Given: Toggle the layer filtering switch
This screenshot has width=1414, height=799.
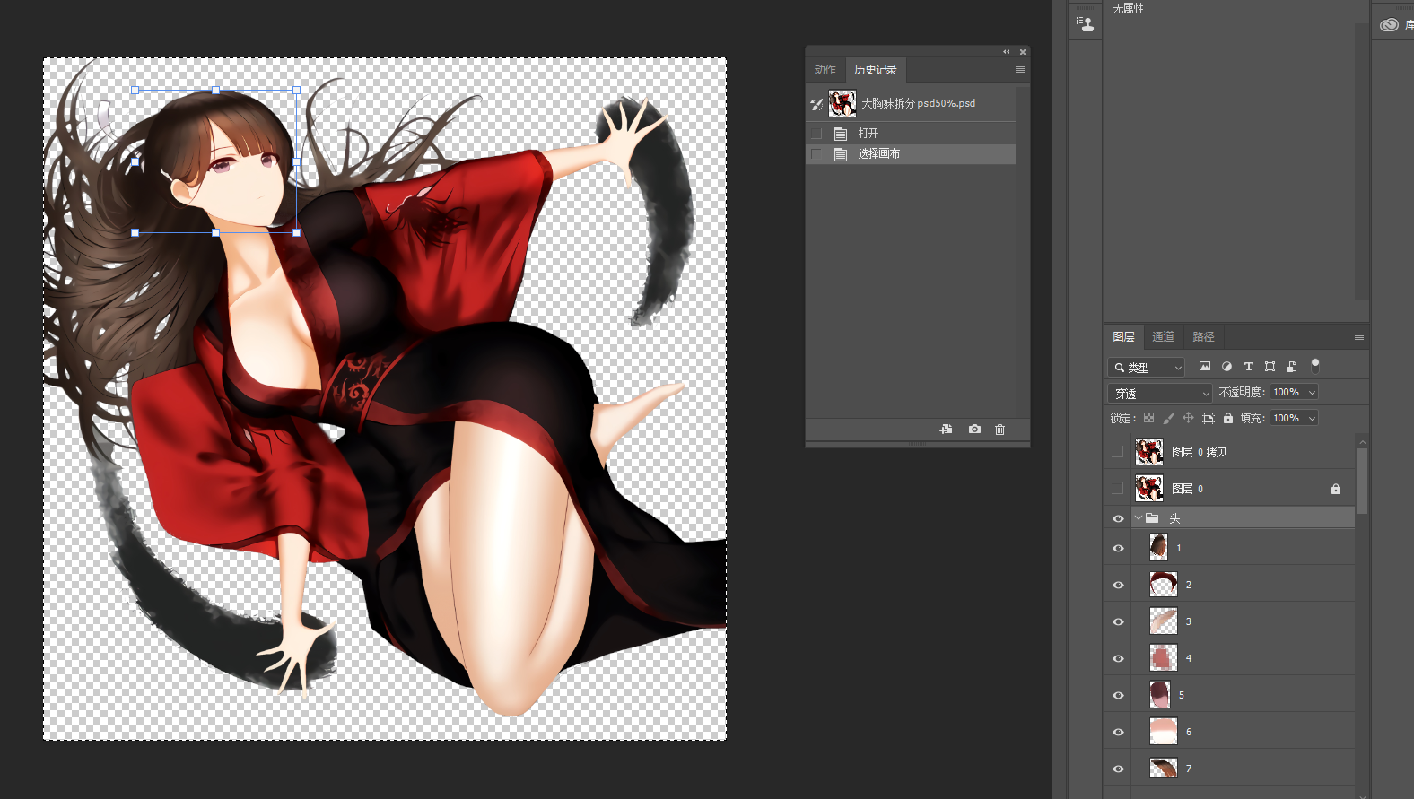Looking at the screenshot, I should coord(1315,366).
